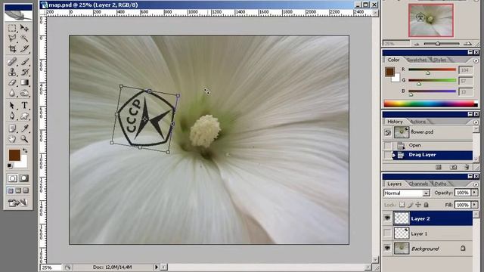Switch to the Styles tab
484x272 pixels.
440,60
